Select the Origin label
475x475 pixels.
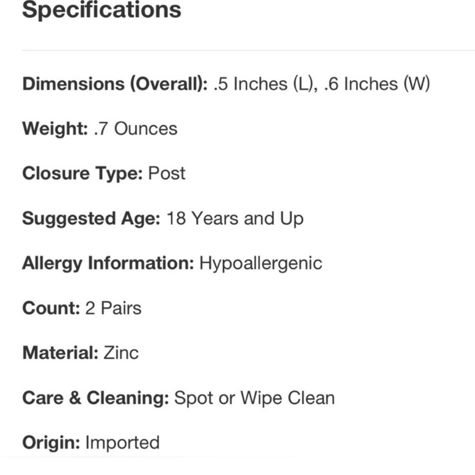point(51,443)
